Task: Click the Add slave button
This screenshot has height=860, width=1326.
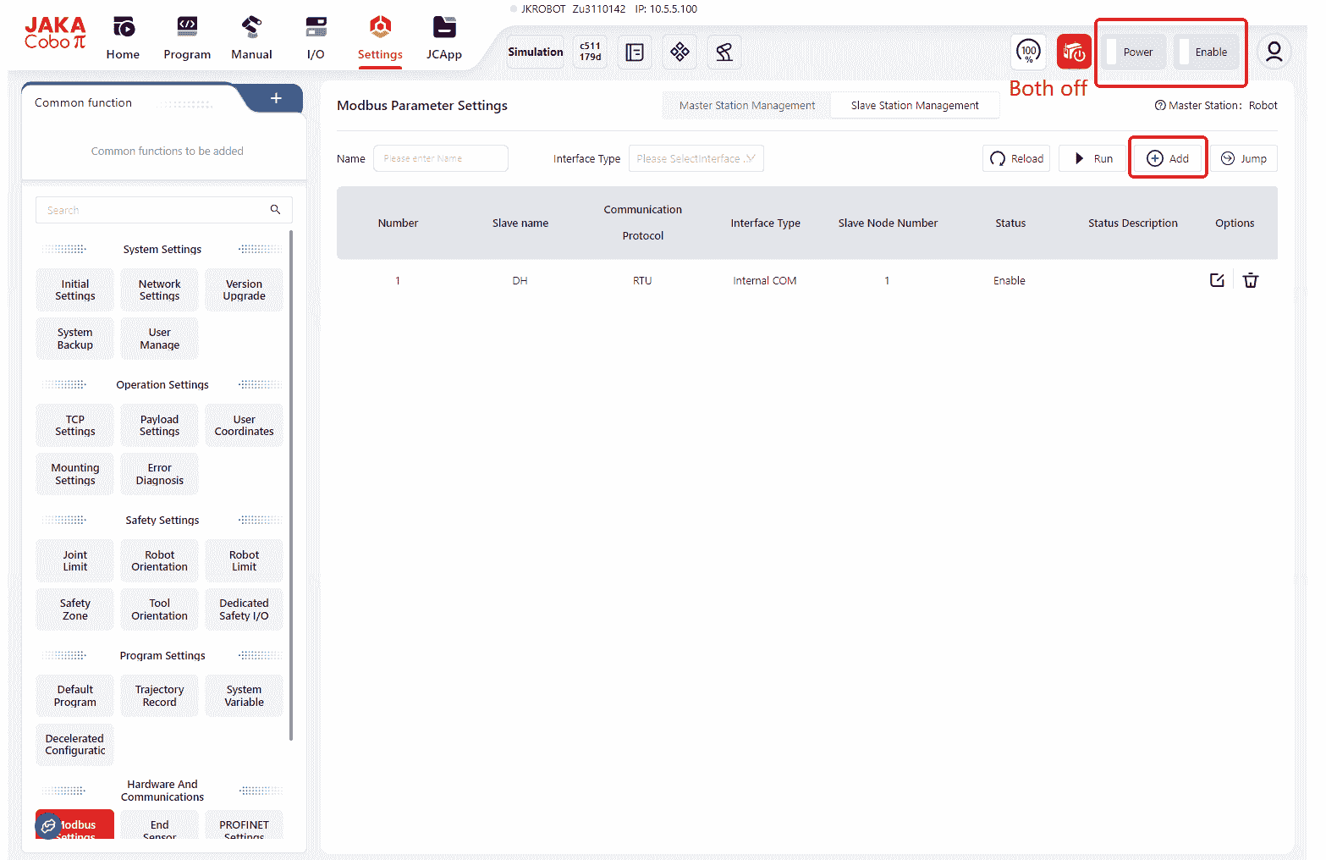Action: pyautogui.click(x=1168, y=159)
